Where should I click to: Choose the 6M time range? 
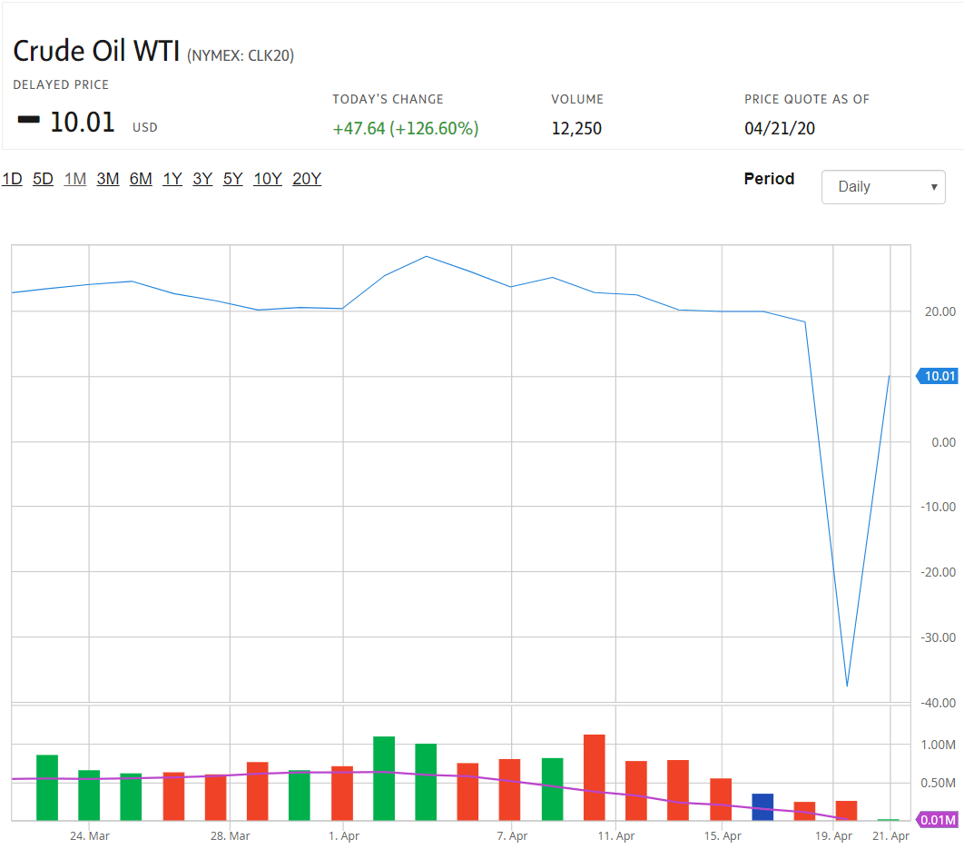pyautogui.click(x=141, y=179)
